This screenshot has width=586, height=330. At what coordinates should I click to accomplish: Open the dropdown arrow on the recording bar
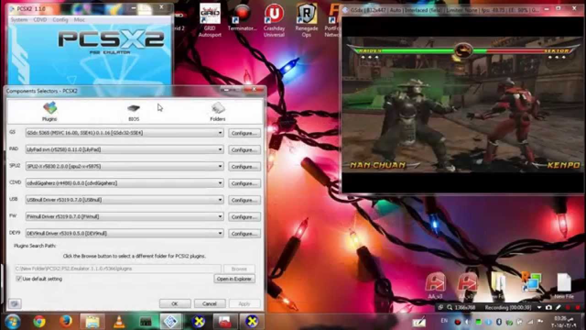[539, 308]
